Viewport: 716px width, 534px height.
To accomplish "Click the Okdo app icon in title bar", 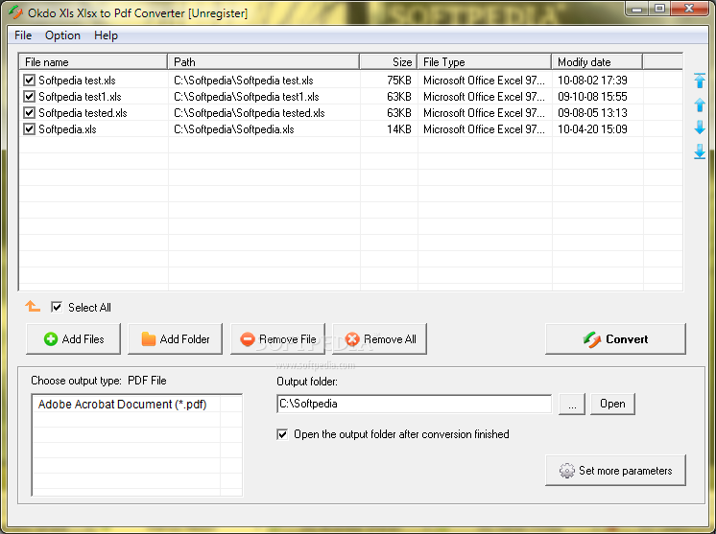I will 15,12.
